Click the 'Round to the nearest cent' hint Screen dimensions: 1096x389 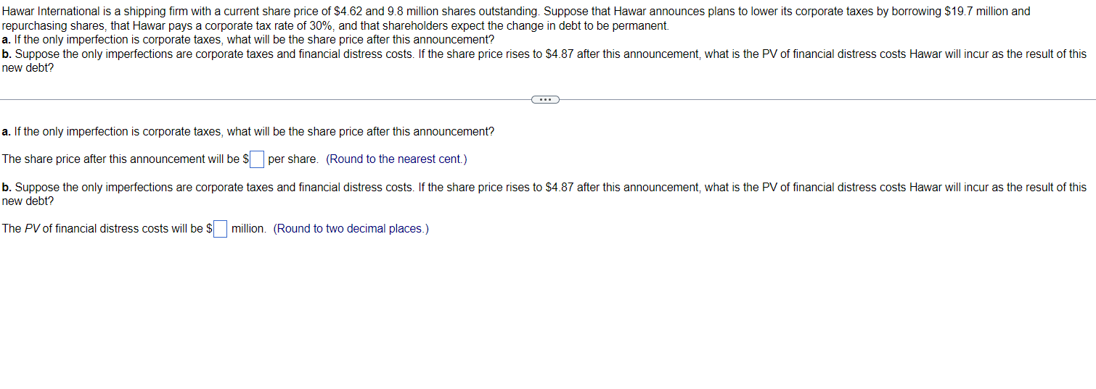point(396,159)
